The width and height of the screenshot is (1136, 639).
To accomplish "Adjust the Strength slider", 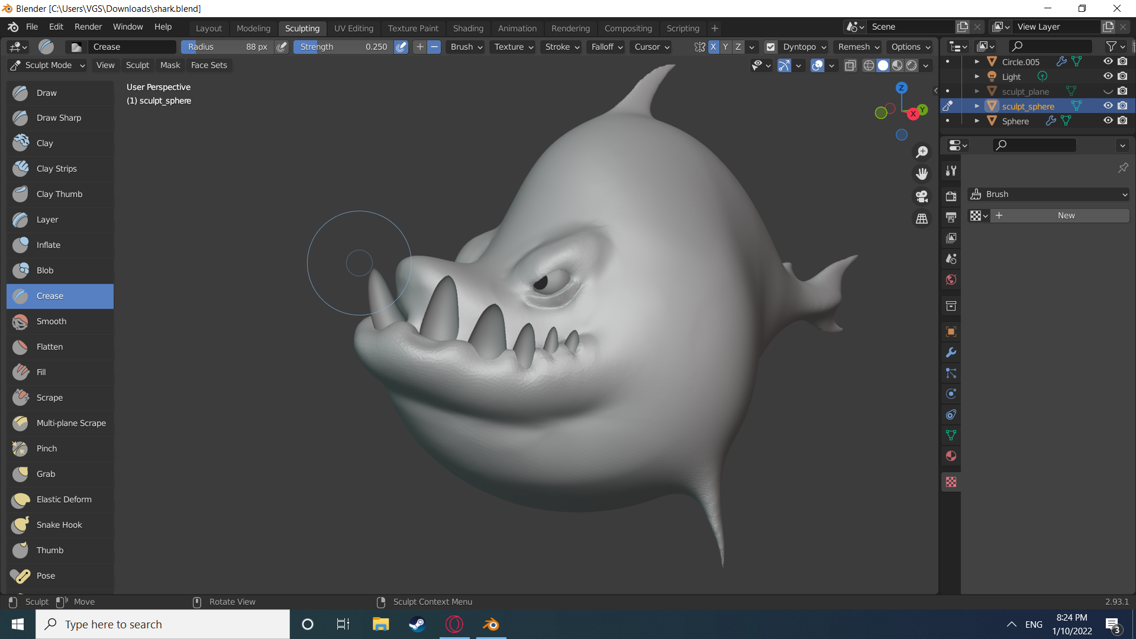I will (x=343, y=47).
